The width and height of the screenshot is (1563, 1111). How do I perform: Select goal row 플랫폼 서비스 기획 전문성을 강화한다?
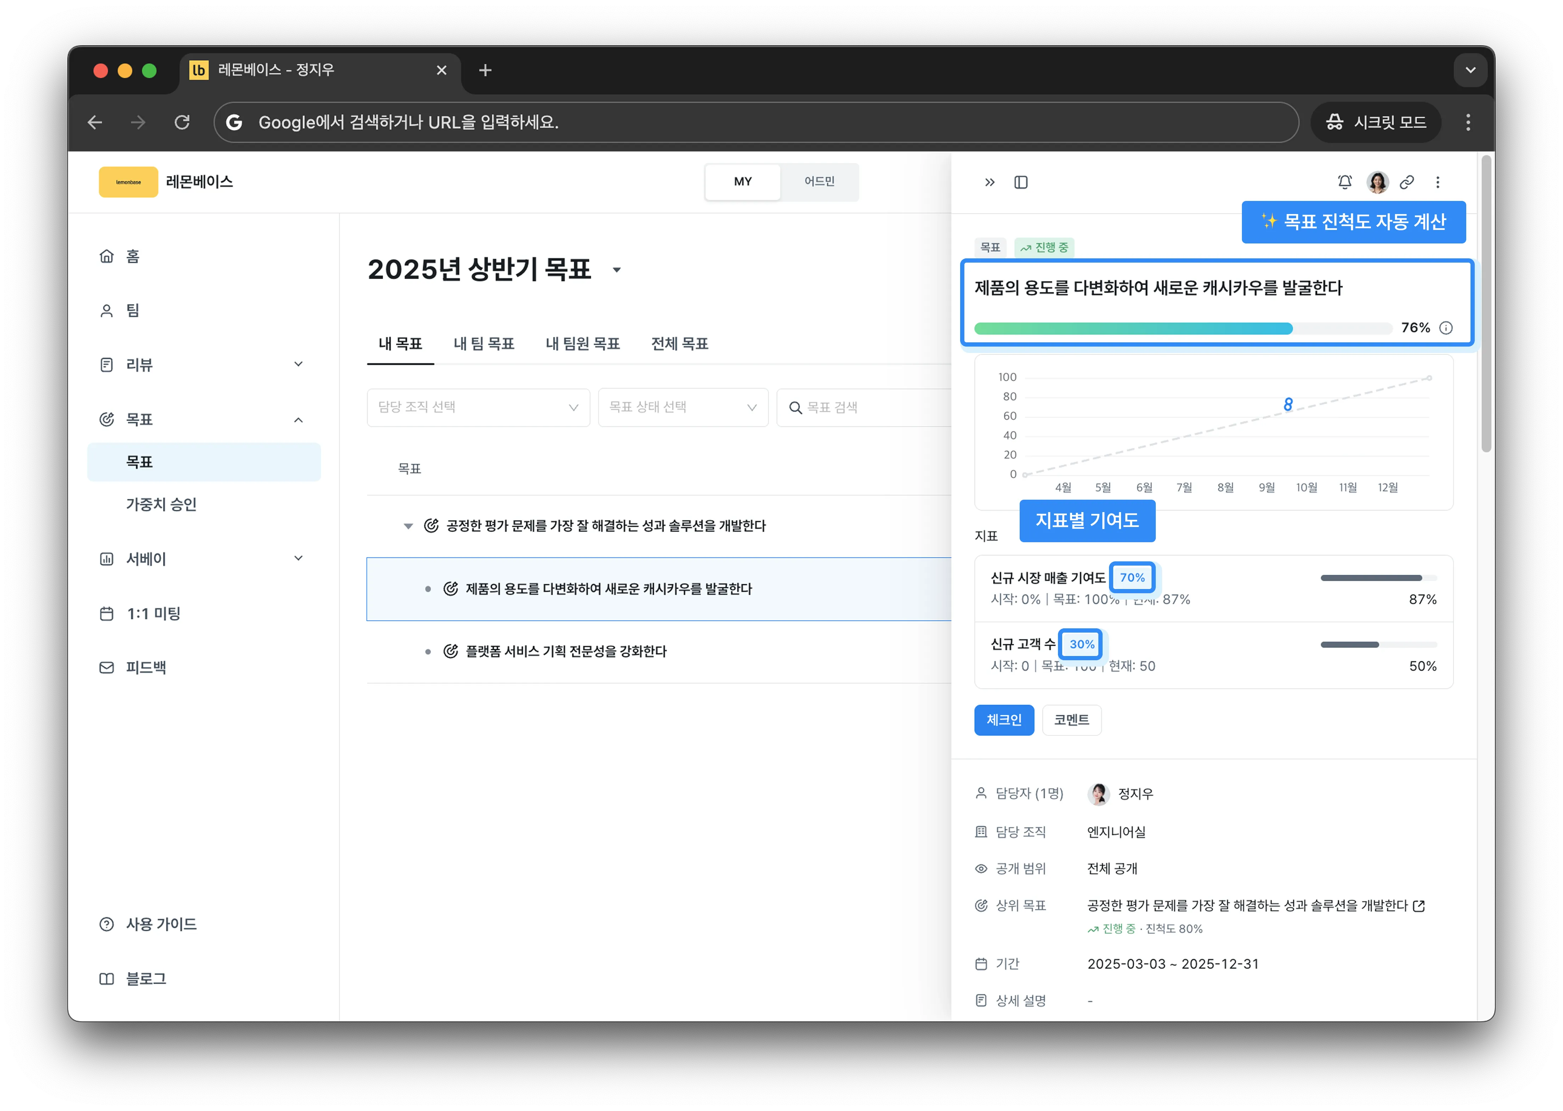[x=659, y=651]
